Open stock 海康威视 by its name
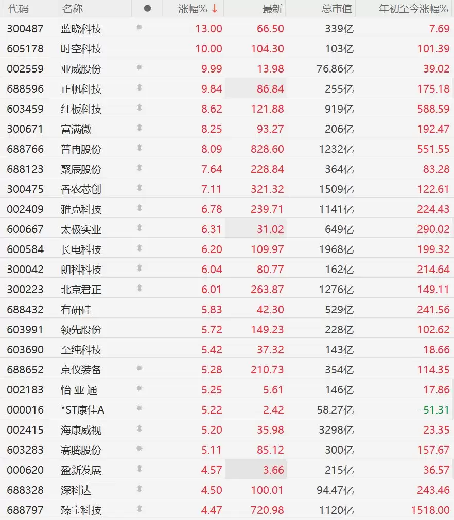This screenshot has width=454, height=520. click(81, 430)
